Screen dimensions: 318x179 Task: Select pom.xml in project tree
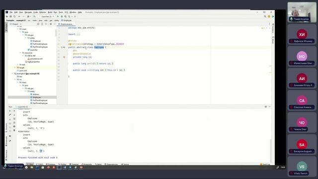pyautogui.click(x=21, y=71)
